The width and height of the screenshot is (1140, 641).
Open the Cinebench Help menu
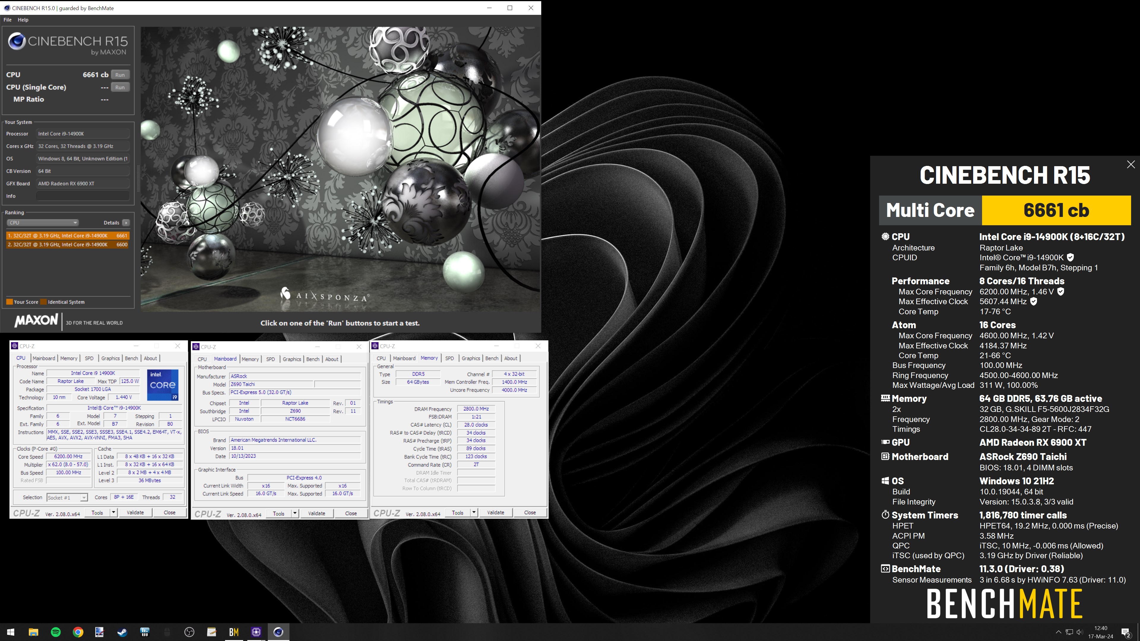pyautogui.click(x=23, y=20)
